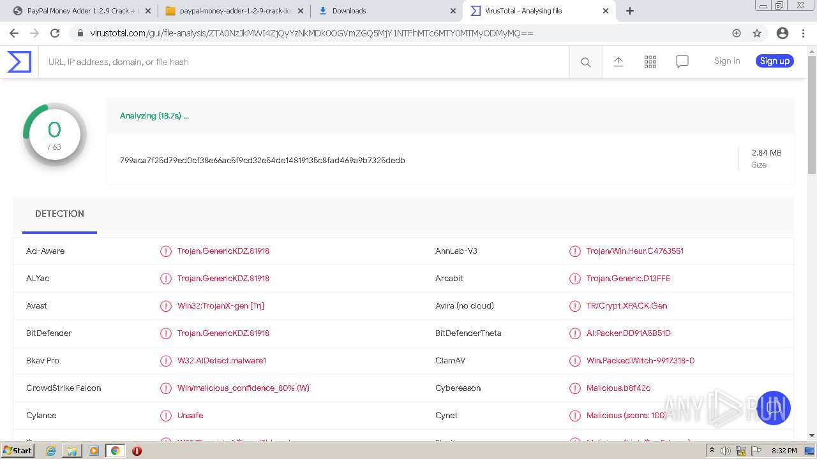This screenshot has width=817, height=459.
Task: Open the comments chat icon
Action: pos(682,62)
